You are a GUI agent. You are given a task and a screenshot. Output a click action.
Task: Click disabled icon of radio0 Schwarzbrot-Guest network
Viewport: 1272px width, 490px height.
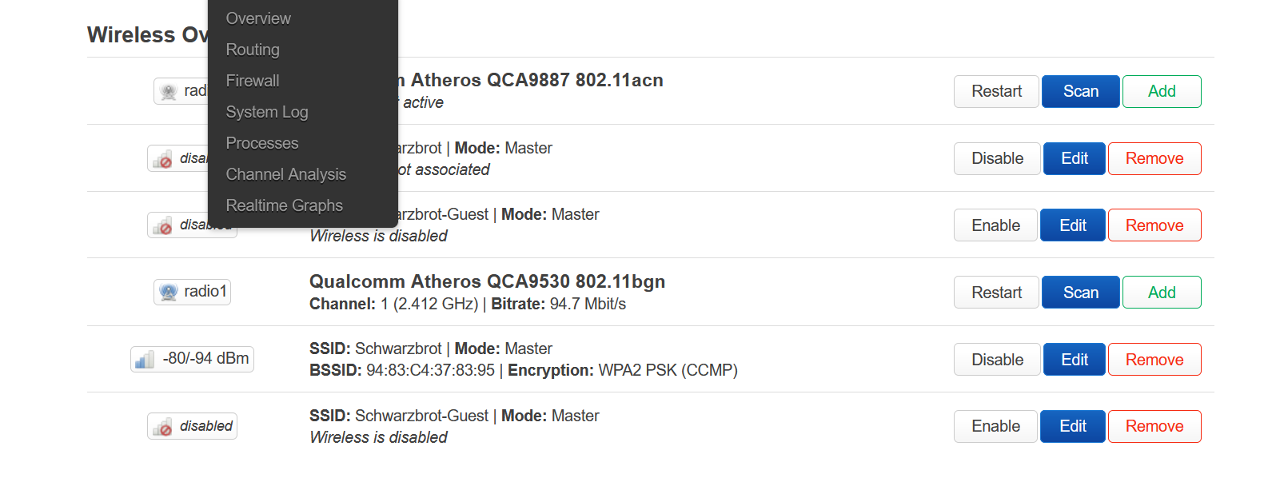(x=163, y=226)
